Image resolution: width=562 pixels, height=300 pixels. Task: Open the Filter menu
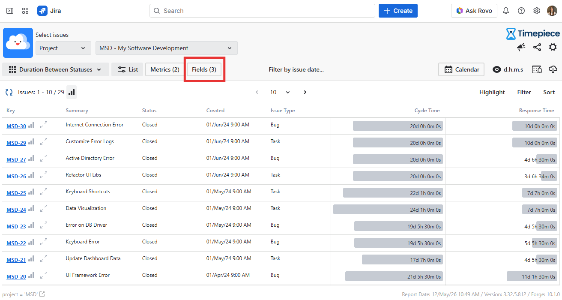(524, 92)
